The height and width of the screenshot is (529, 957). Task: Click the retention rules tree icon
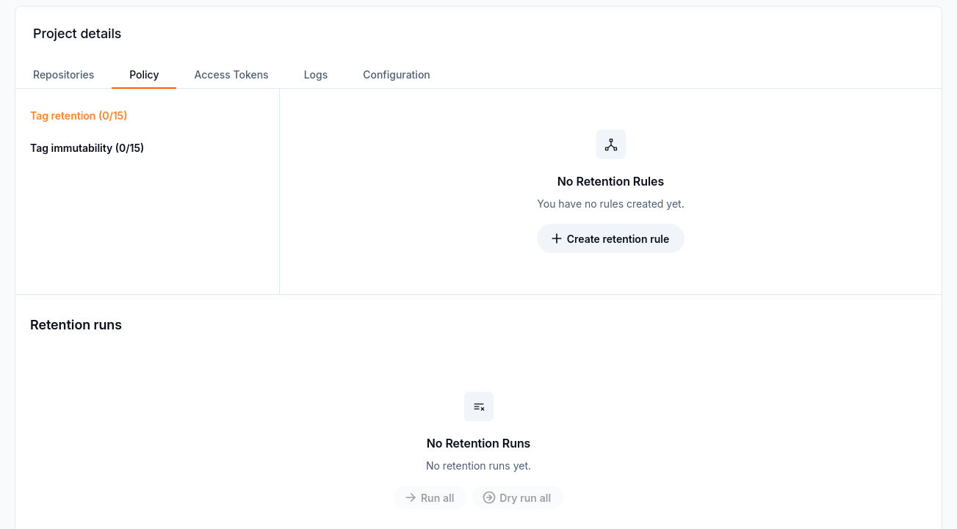click(x=611, y=145)
